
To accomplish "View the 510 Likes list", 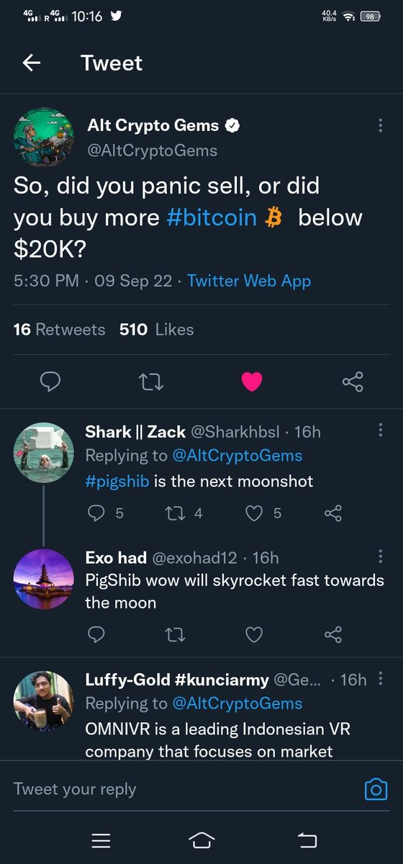I will (157, 330).
